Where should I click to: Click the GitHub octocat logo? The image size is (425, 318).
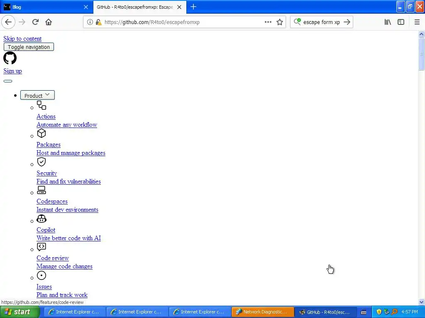coord(10,58)
